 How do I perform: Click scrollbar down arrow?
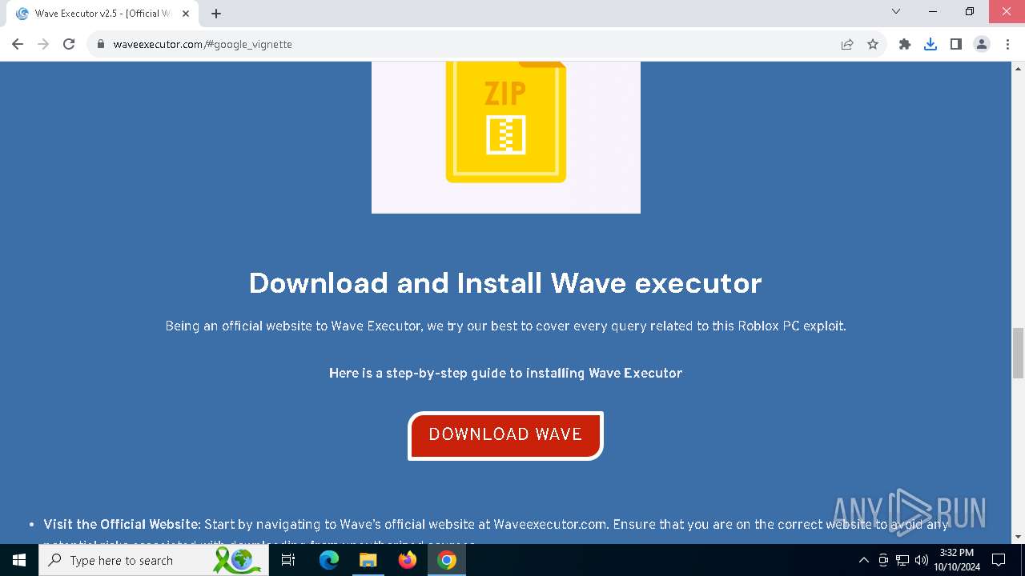(1019, 537)
